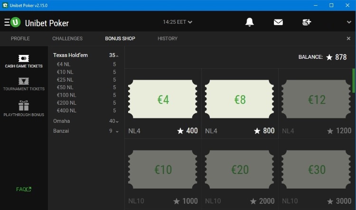
Task: Close the bonus shop panel
Action: [x=349, y=38]
